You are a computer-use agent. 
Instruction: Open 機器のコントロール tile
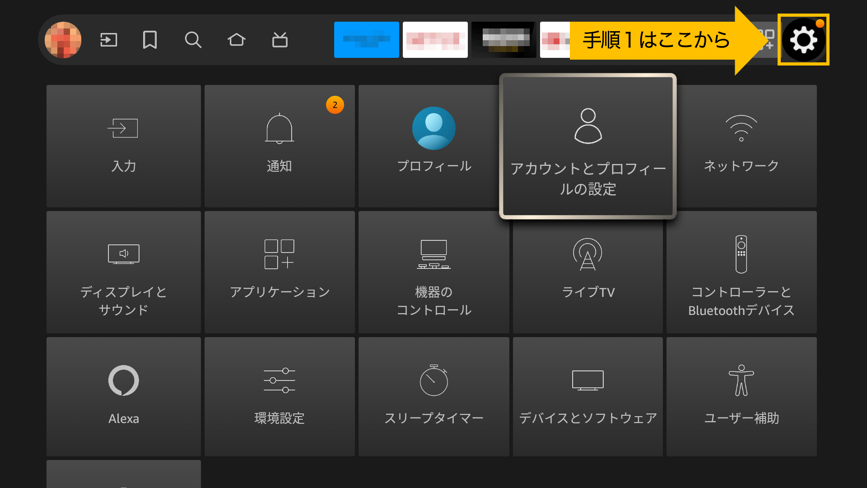tap(433, 272)
